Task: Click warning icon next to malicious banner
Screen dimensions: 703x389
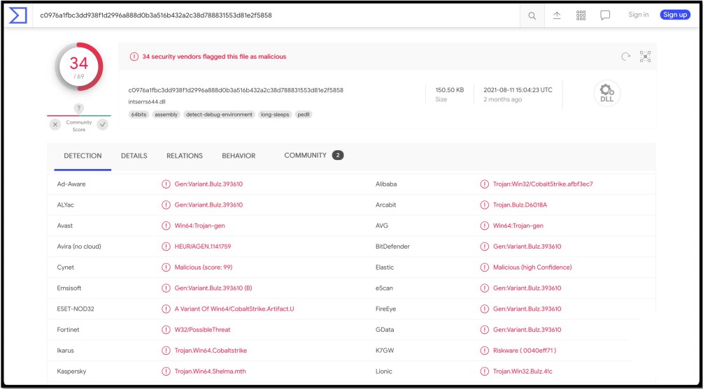Action: pos(134,57)
